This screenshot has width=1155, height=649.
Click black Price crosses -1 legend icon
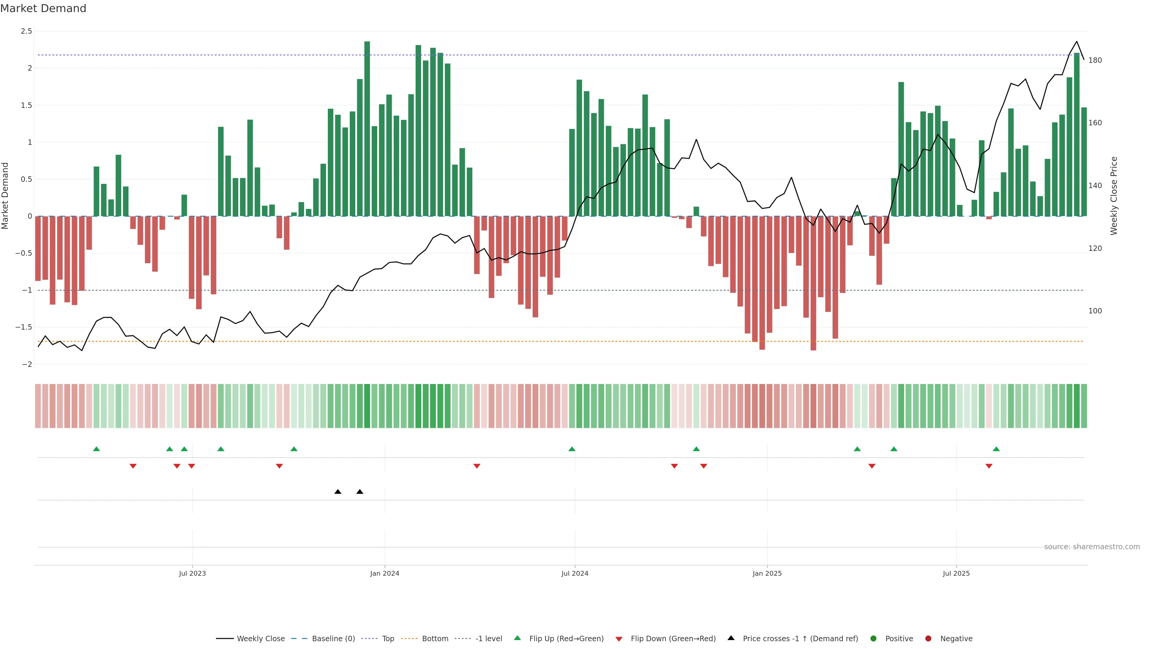731,638
